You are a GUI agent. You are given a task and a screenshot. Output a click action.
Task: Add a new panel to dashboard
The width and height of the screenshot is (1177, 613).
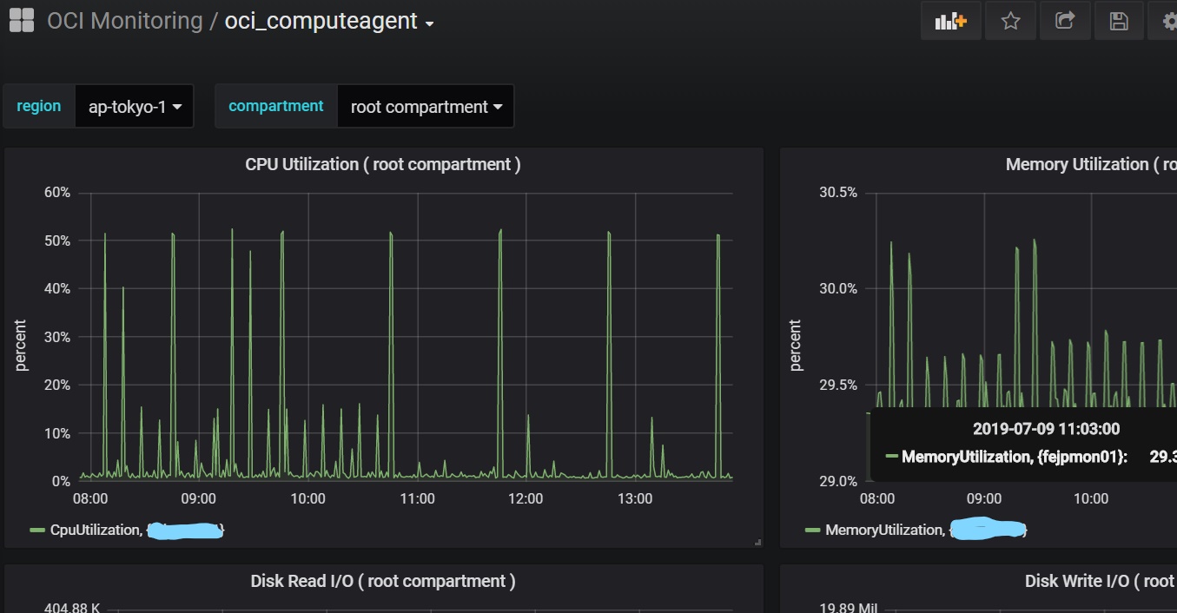(951, 21)
